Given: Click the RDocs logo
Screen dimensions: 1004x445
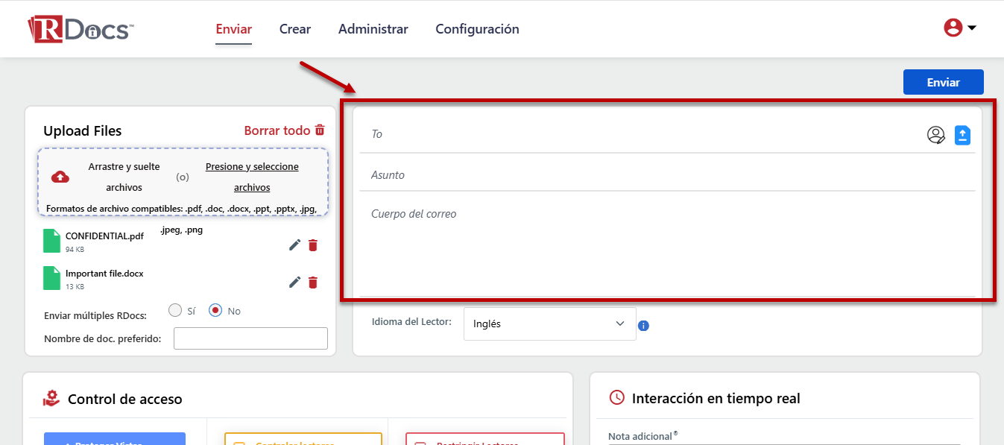Looking at the screenshot, I should pyautogui.click(x=80, y=29).
